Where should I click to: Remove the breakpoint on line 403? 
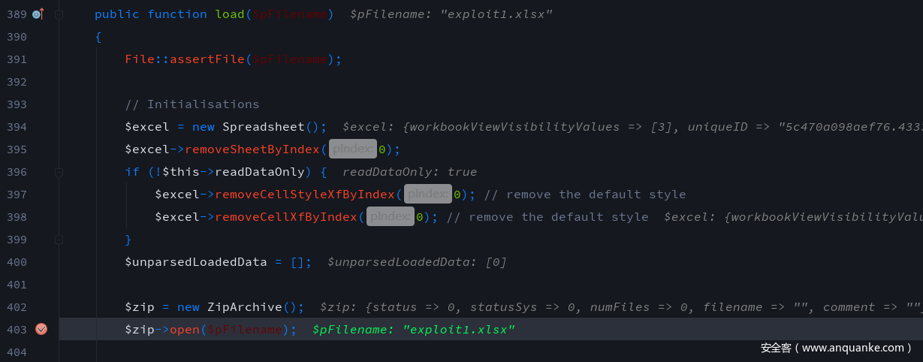(x=41, y=329)
